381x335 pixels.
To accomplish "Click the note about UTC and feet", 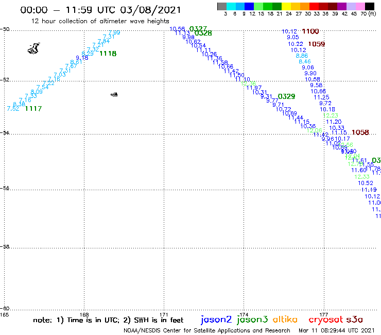I will point(108,320).
